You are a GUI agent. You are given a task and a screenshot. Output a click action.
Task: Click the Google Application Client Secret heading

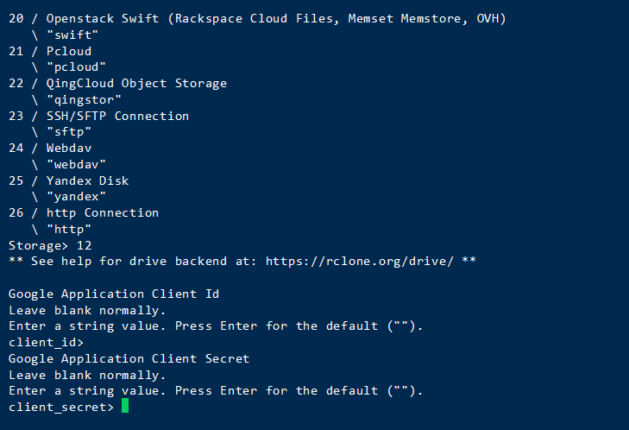coord(129,358)
